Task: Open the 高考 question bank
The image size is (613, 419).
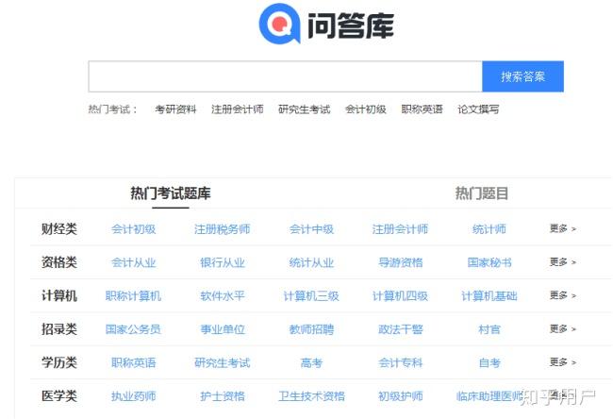Action: coord(311,362)
